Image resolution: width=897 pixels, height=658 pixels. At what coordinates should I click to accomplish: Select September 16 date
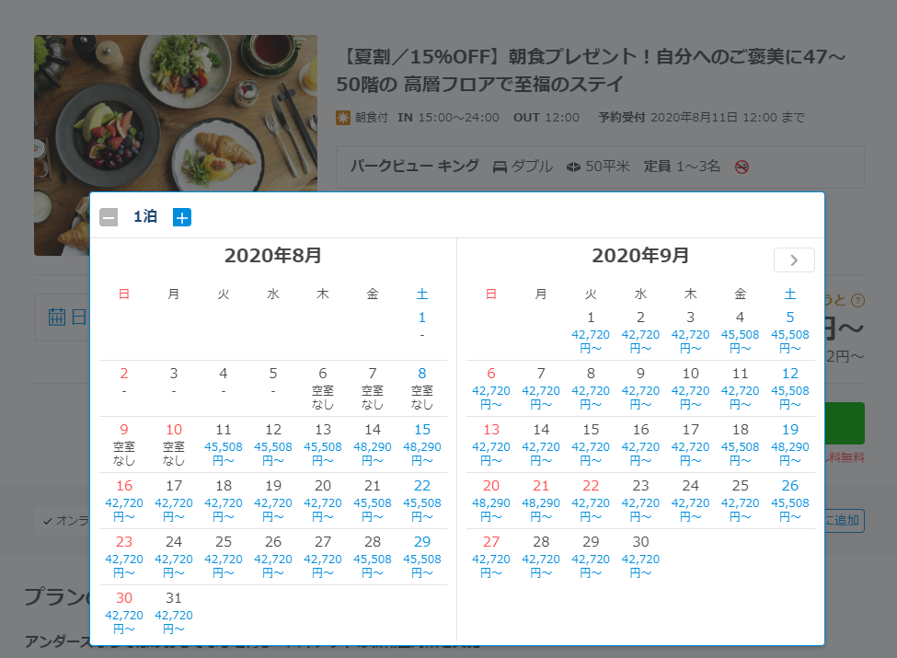[640, 444]
